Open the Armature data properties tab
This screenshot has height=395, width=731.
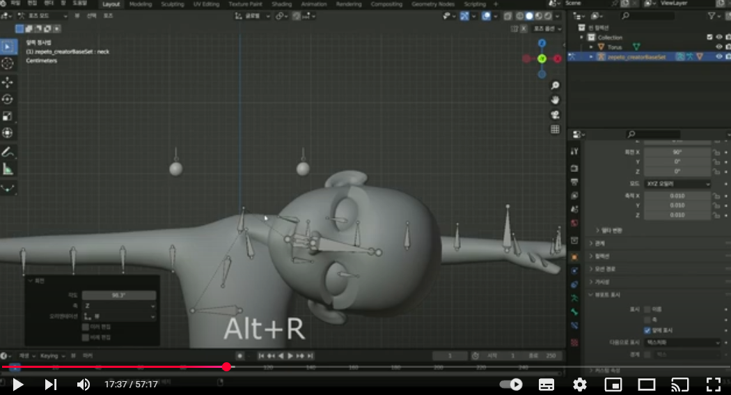(574, 298)
